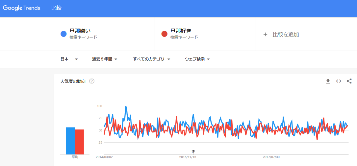Click the embed code icon
This screenshot has width=357, height=166.
click(x=339, y=81)
